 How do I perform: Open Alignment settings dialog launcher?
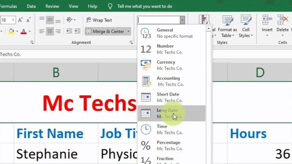[131, 42]
